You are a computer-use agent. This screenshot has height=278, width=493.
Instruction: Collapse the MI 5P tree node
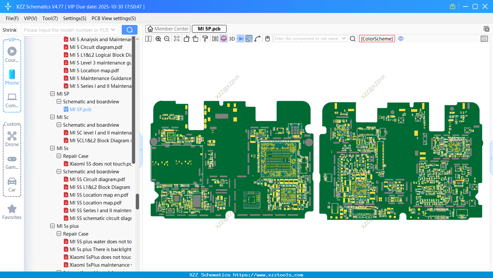click(x=52, y=94)
